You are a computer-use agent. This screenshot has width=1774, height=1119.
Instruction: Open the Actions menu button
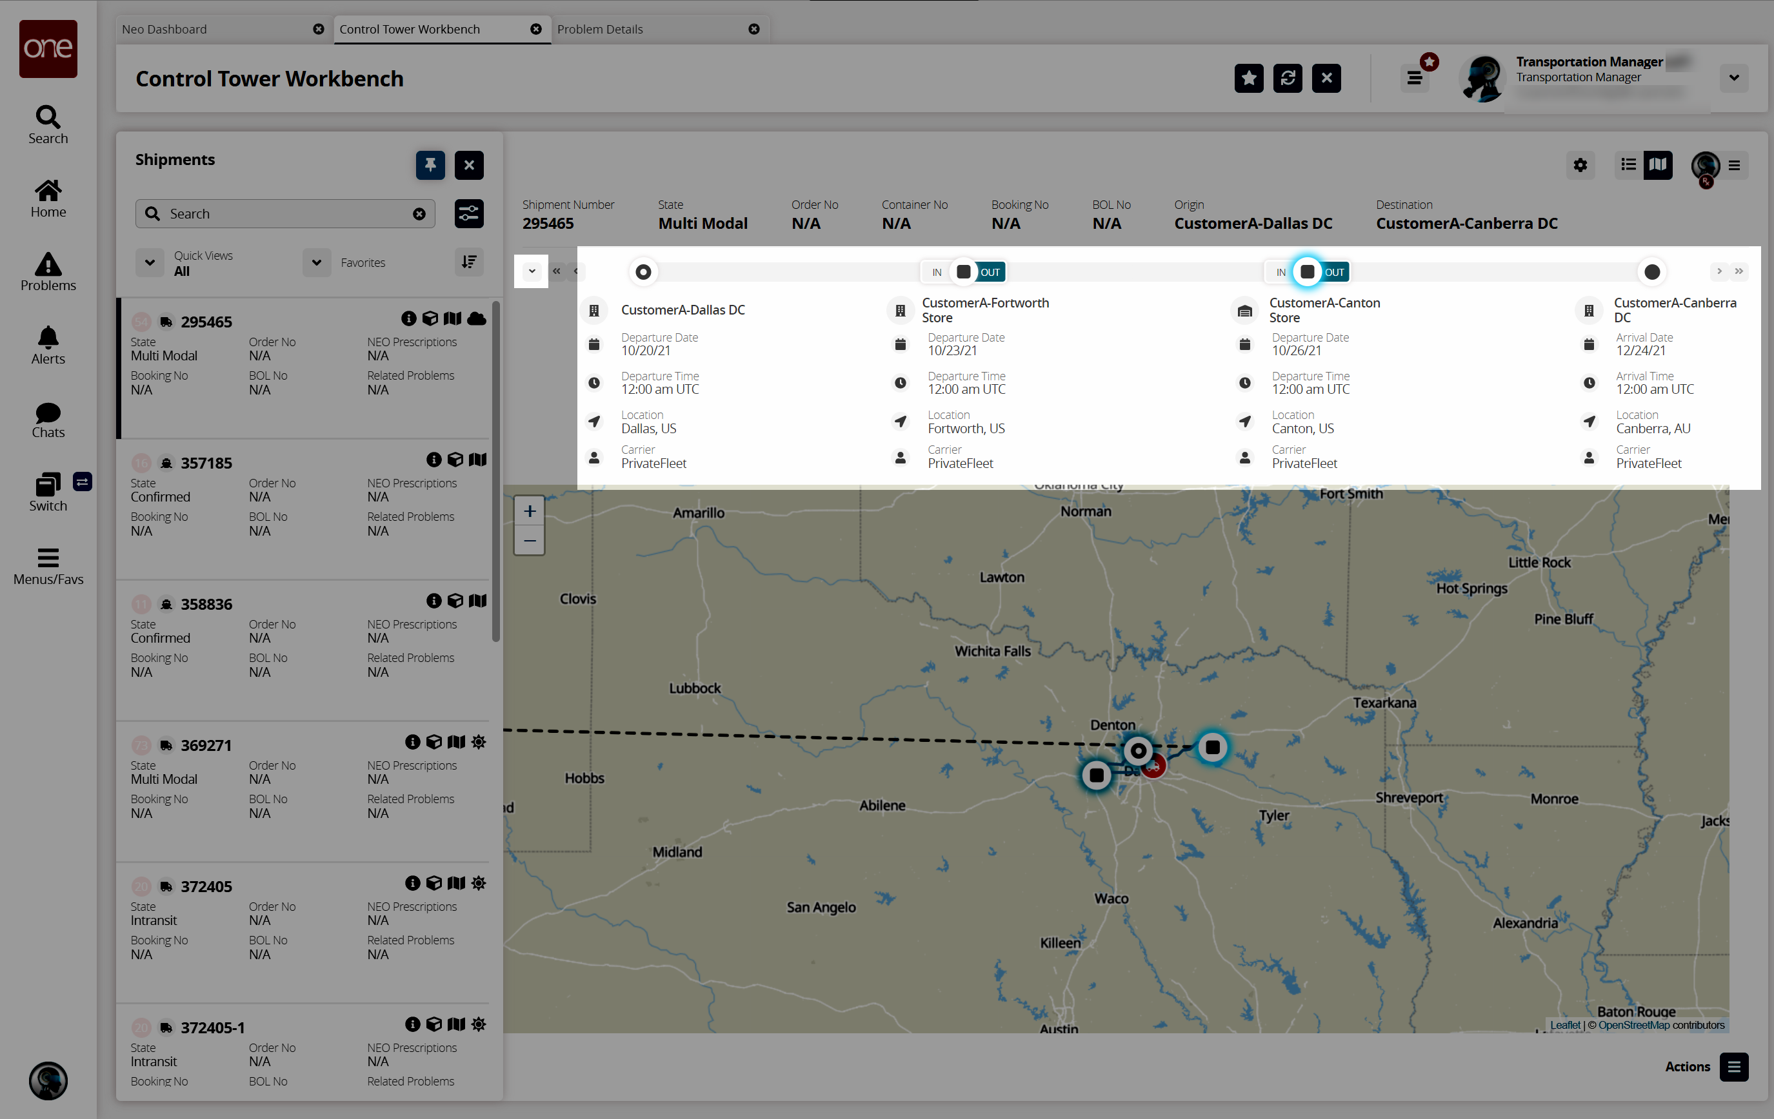pos(1733,1066)
